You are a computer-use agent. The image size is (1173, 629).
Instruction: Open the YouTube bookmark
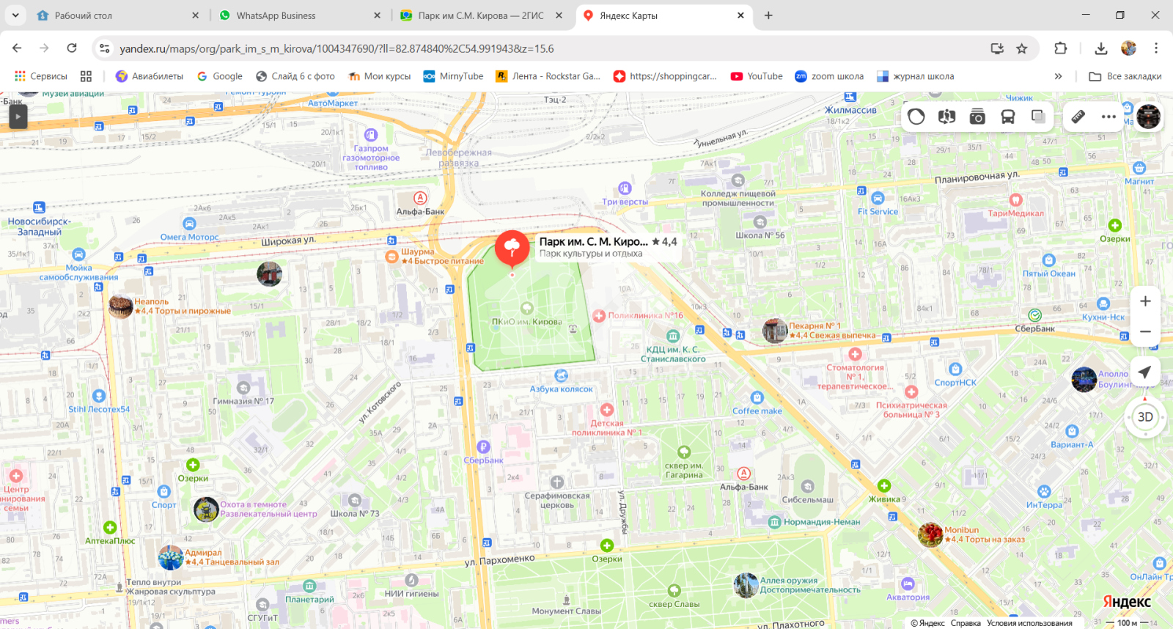(757, 76)
